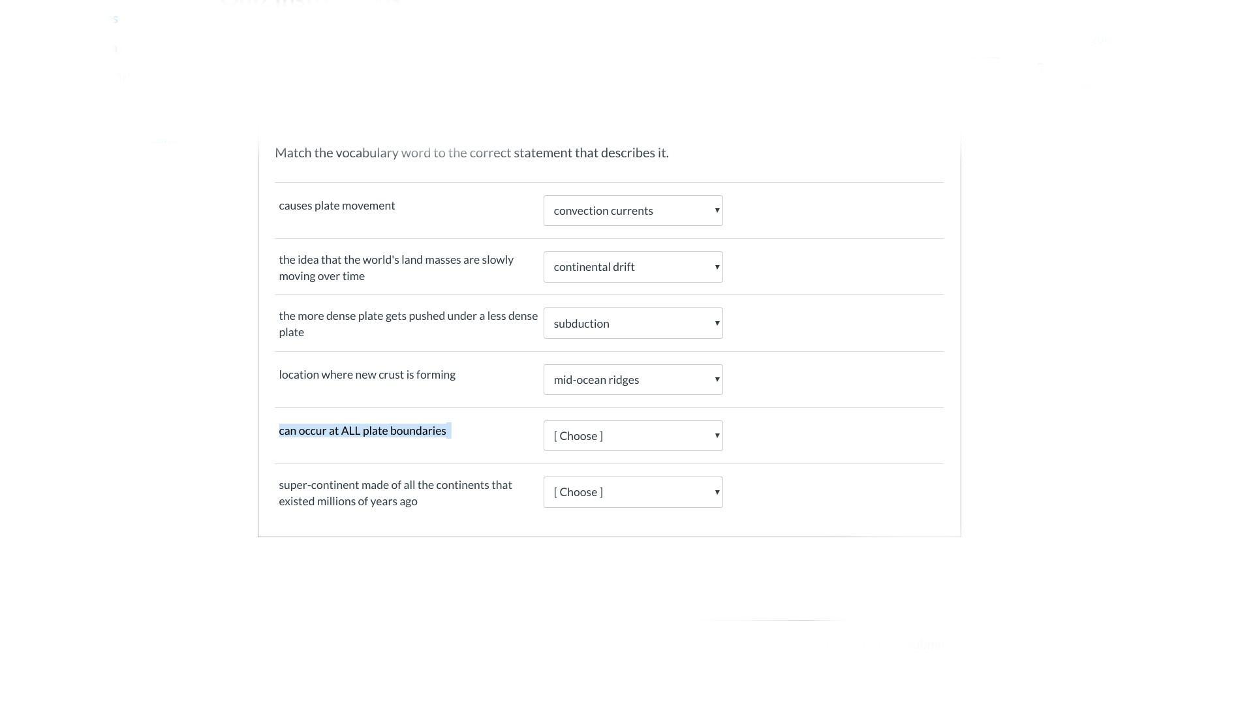Click the arrow on the mid-ocean ridges selector
Viewport: 1253px width, 705px height.
717,380
